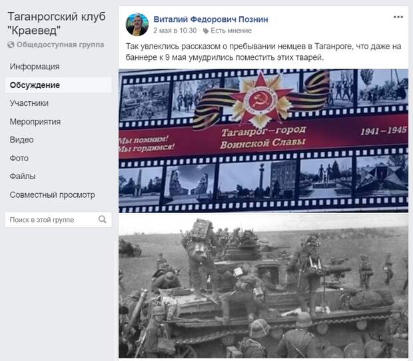This screenshot has height=361, width=413.
Task: Open Виталий Познин's profile avatar
Action: coord(137,24)
